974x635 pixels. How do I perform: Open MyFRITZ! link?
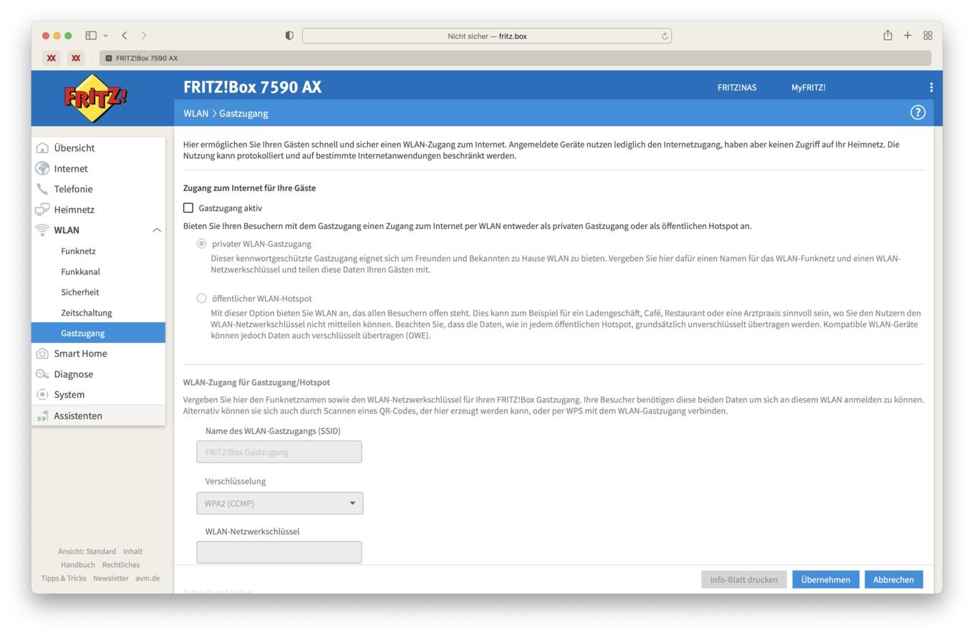coord(809,87)
